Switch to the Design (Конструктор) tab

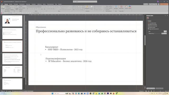point(22,4)
